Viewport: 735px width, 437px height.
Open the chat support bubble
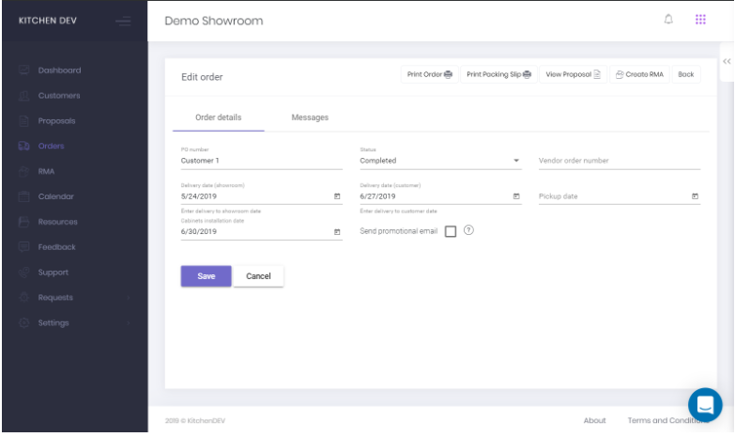(x=705, y=404)
